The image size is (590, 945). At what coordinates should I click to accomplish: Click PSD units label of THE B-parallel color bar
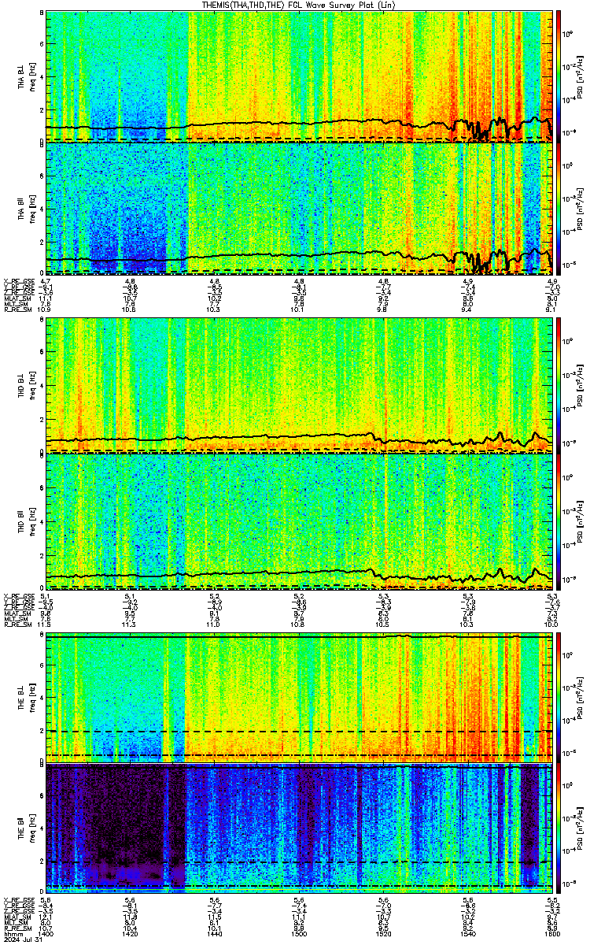click(580, 828)
